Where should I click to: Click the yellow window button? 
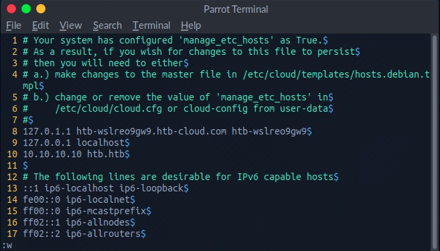tap(41, 9)
